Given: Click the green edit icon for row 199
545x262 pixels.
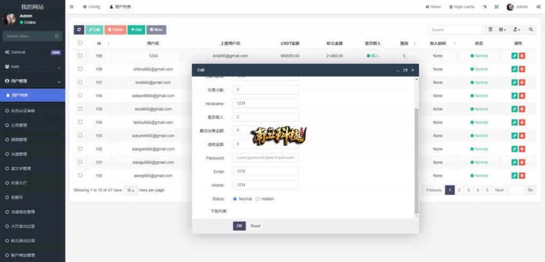Looking at the screenshot, I should coord(514,56).
